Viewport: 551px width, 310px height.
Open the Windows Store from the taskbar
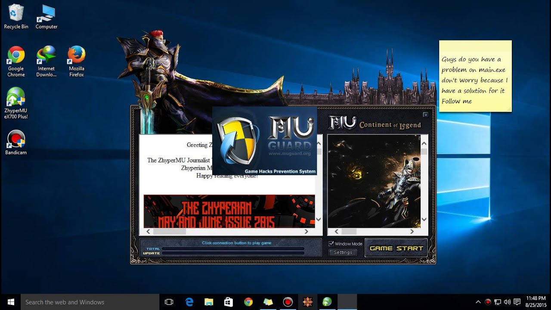(x=229, y=302)
